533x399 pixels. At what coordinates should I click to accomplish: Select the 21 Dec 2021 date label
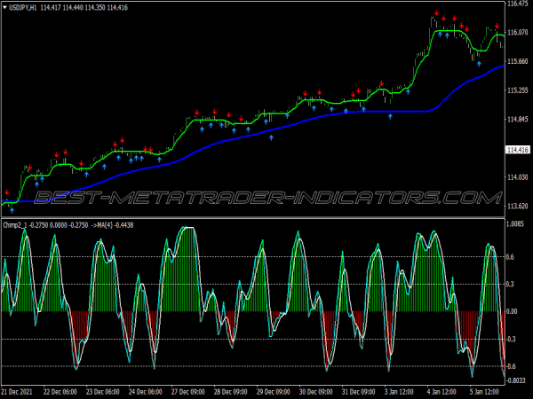22,391
